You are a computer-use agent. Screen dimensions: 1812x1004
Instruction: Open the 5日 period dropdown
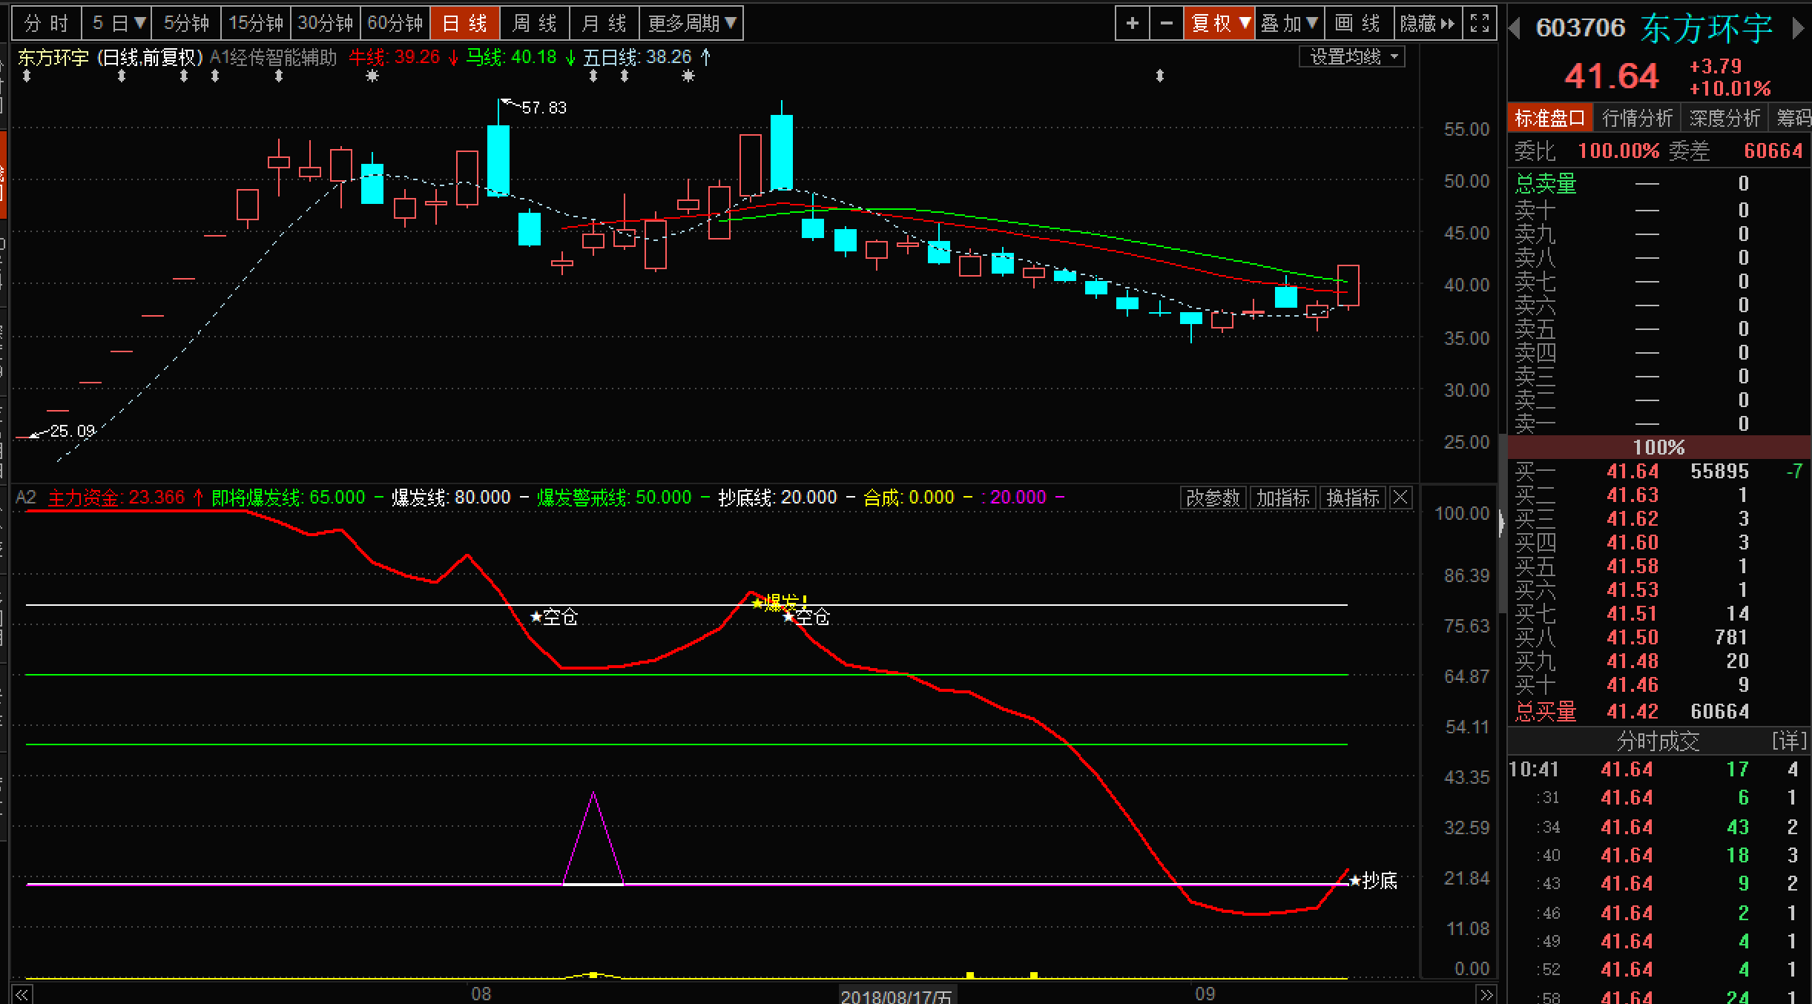pyautogui.click(x=118, y=24)
